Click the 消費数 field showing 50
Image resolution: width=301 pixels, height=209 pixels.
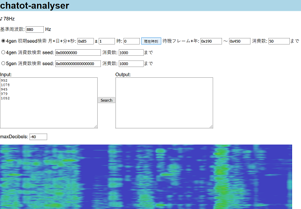[279, 41]
